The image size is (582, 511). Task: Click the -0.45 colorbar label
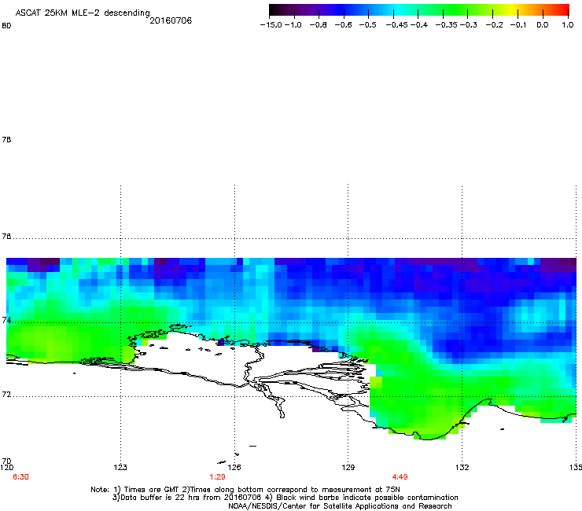click(397, 25)
